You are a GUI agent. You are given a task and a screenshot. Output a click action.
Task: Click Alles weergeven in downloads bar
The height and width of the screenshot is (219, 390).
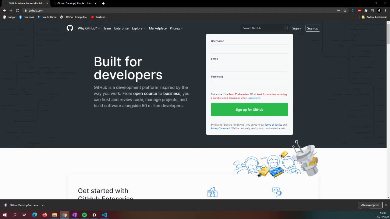[370, 205]
